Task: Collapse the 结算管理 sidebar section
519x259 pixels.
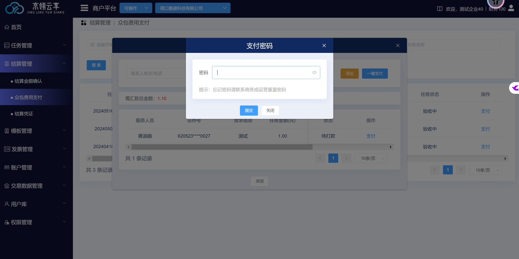Action: coord(36,64)
